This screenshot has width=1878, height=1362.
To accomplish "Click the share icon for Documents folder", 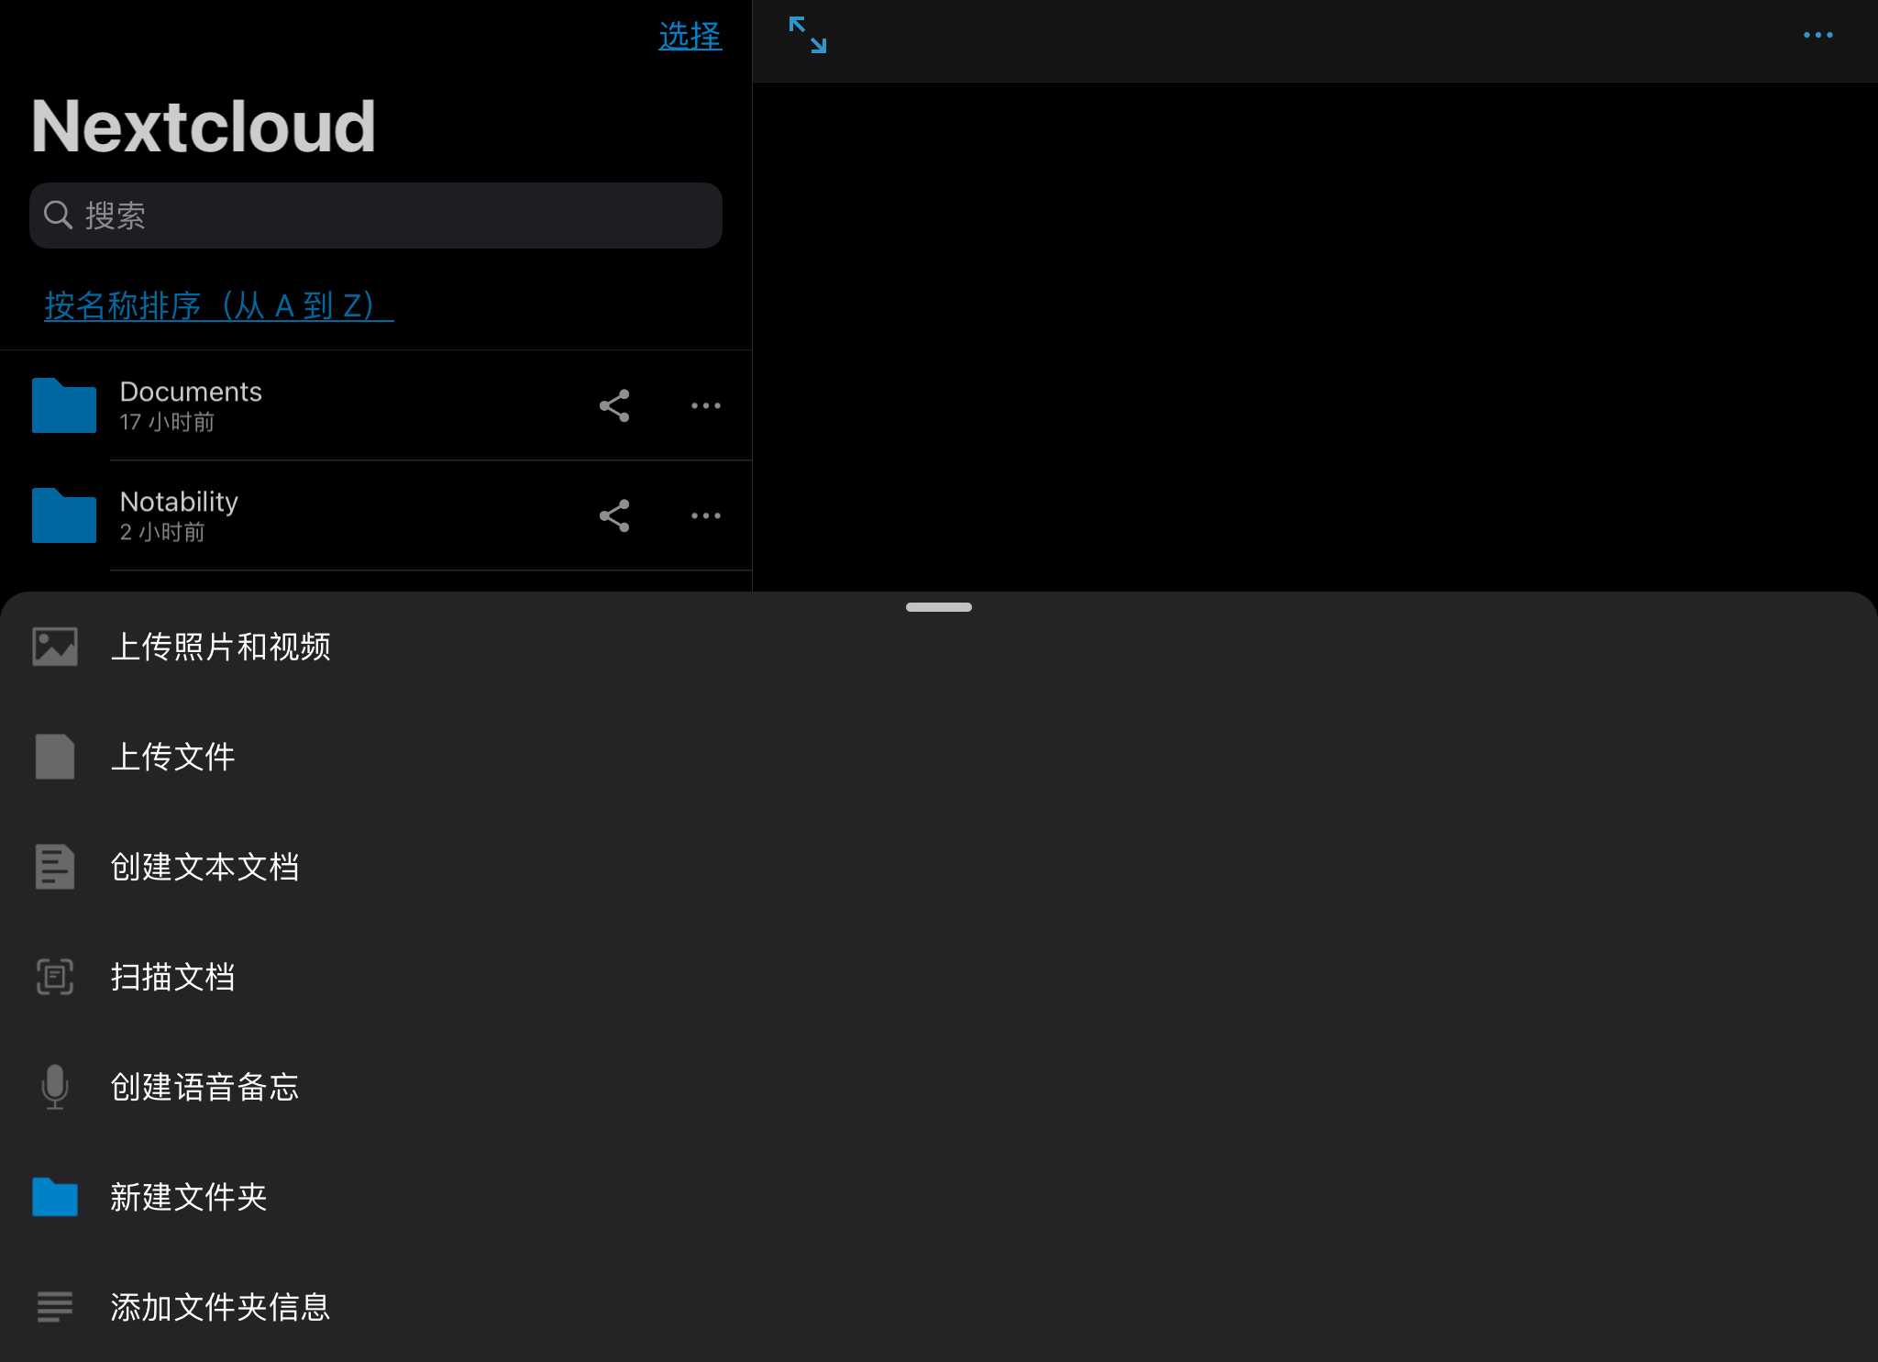I will pyautogui.click(x=614, y=405).
